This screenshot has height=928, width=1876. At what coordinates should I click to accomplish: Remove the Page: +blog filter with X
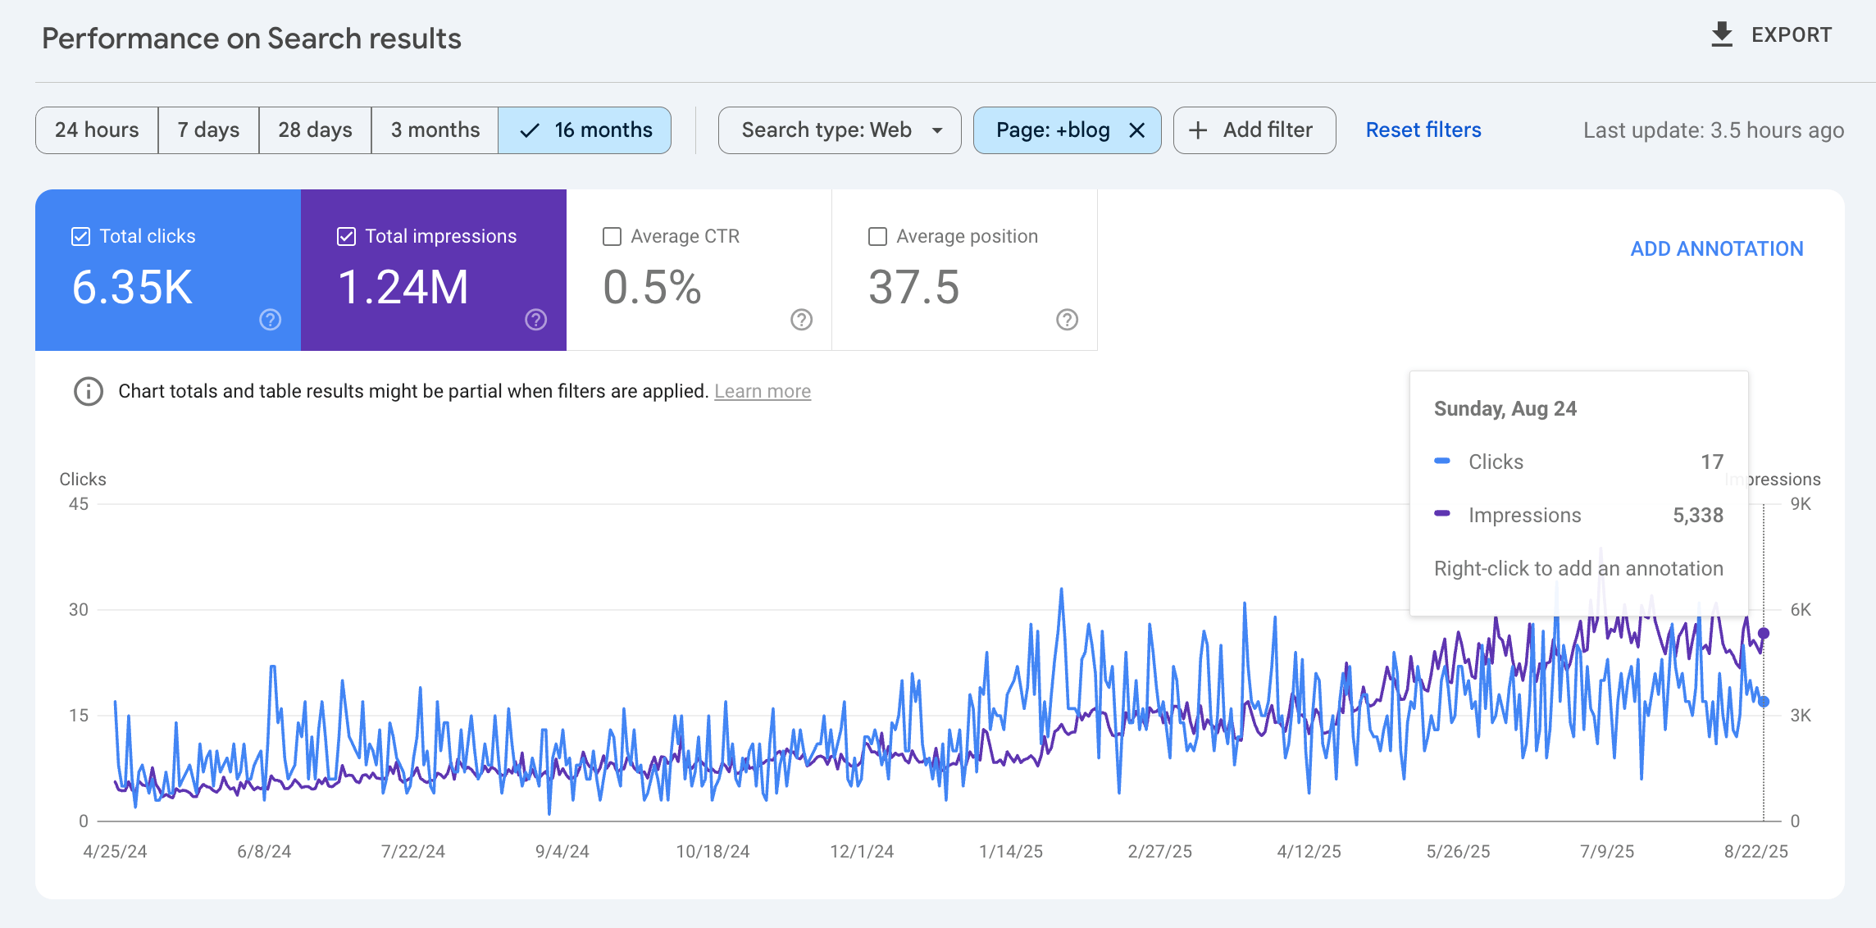point(1136,130)
